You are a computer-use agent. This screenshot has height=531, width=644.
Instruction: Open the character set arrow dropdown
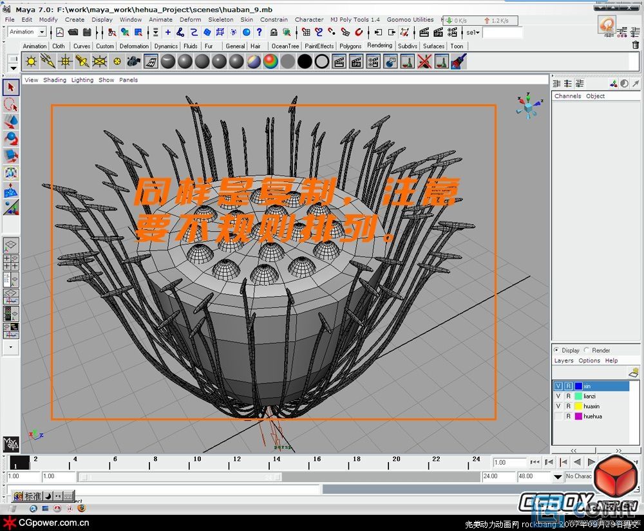tap(557, 476)
